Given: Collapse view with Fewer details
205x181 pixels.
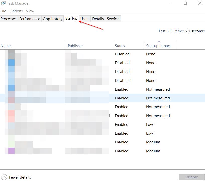Looking at the screenshot, I should click(16, 177).
